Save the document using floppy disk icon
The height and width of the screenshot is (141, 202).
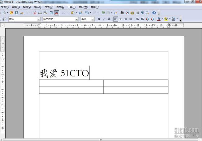pos(16,13)
